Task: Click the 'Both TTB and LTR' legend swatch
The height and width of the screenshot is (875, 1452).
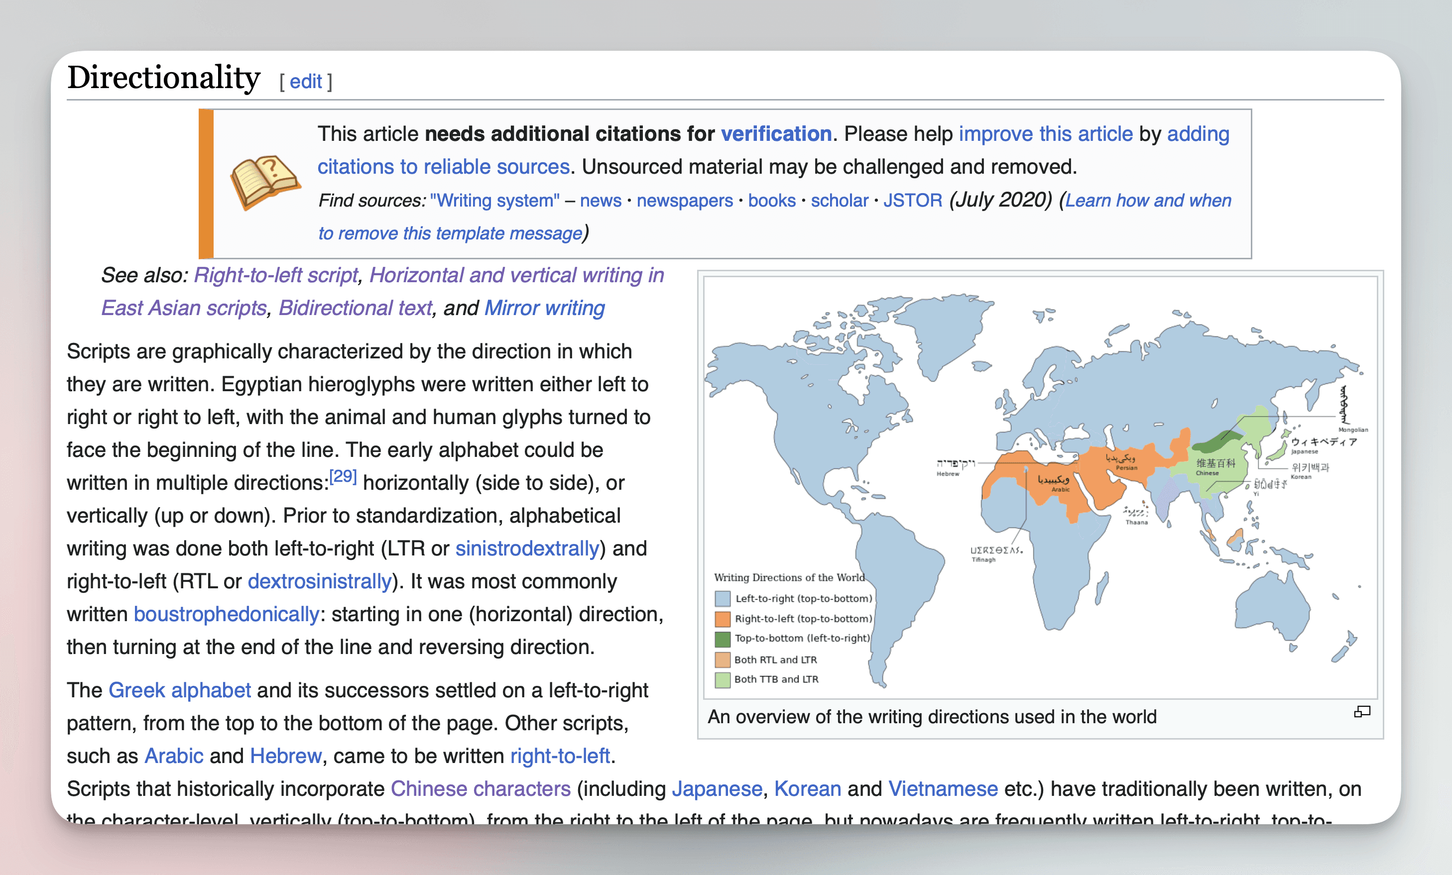Action: 723,679
